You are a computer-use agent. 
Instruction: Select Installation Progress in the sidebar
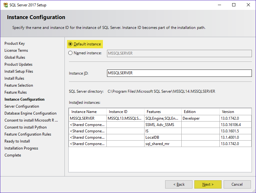21,148
